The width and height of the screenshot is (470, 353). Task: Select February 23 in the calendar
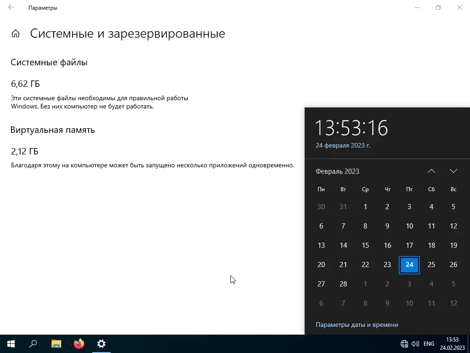[x=387, y=265]
